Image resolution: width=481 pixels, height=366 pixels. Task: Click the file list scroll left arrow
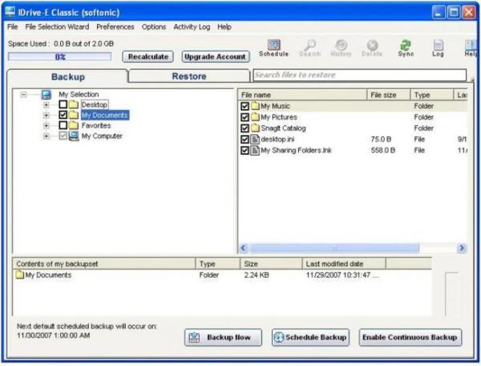point(244,248)
